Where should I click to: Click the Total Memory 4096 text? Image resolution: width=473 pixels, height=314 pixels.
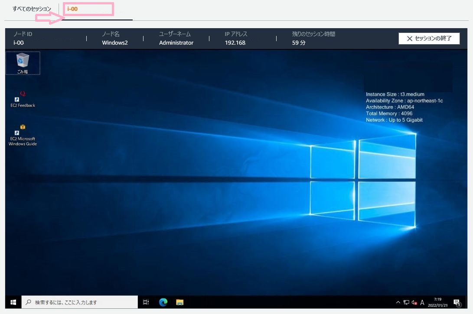[389, 113]
